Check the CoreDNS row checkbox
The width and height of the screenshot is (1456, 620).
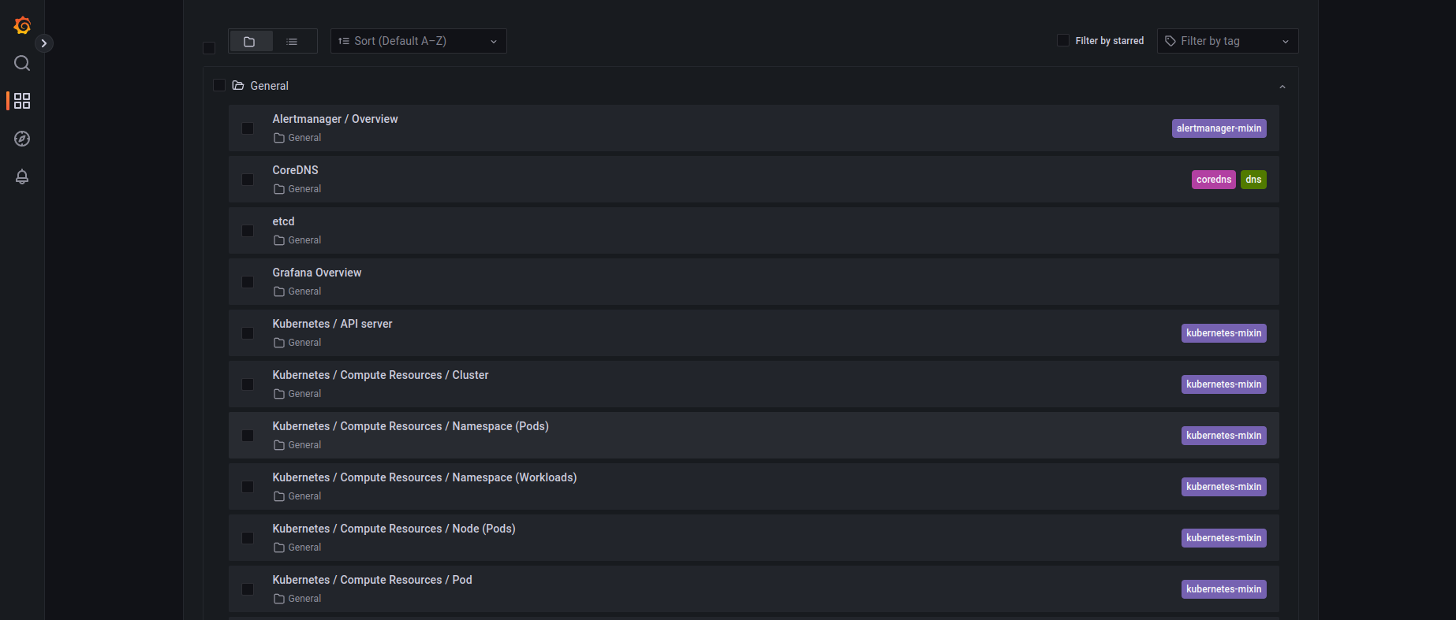[x=248, y=180]
